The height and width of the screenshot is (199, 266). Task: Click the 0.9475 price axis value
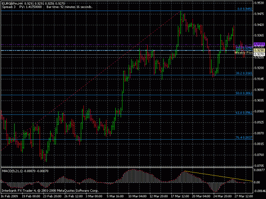pos(259,14)
